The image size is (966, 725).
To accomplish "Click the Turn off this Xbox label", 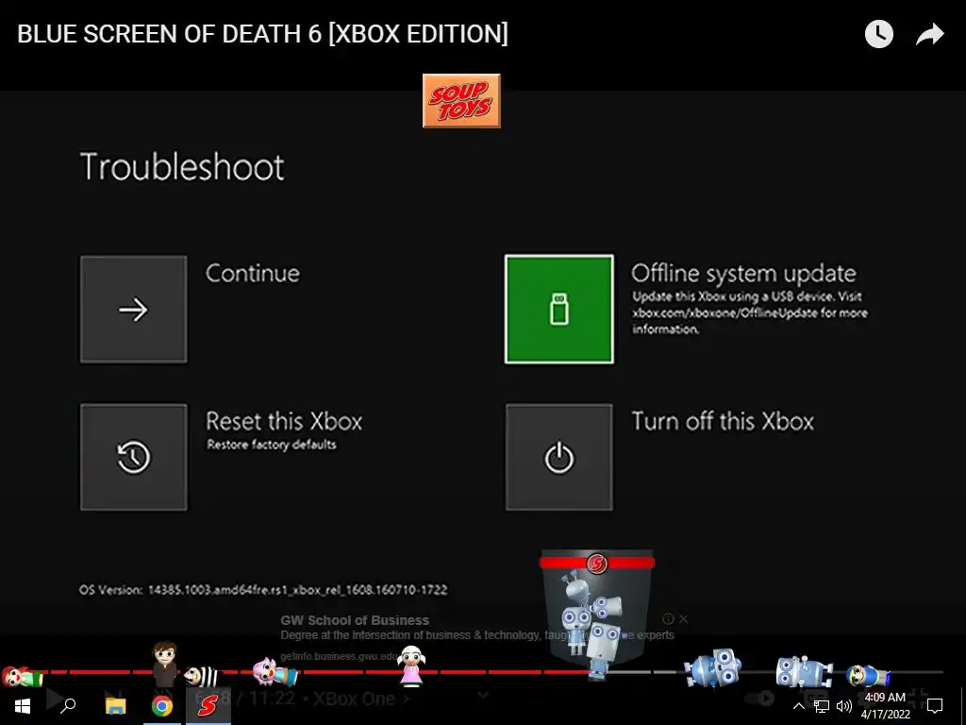I will point(723,421).
